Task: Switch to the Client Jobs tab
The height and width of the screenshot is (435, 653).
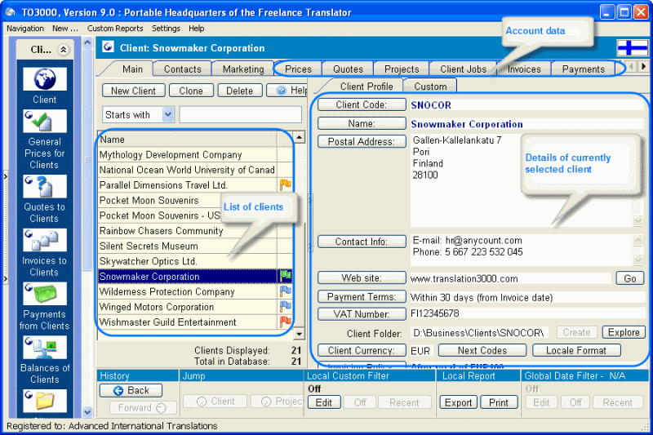Action: (463, 69)
